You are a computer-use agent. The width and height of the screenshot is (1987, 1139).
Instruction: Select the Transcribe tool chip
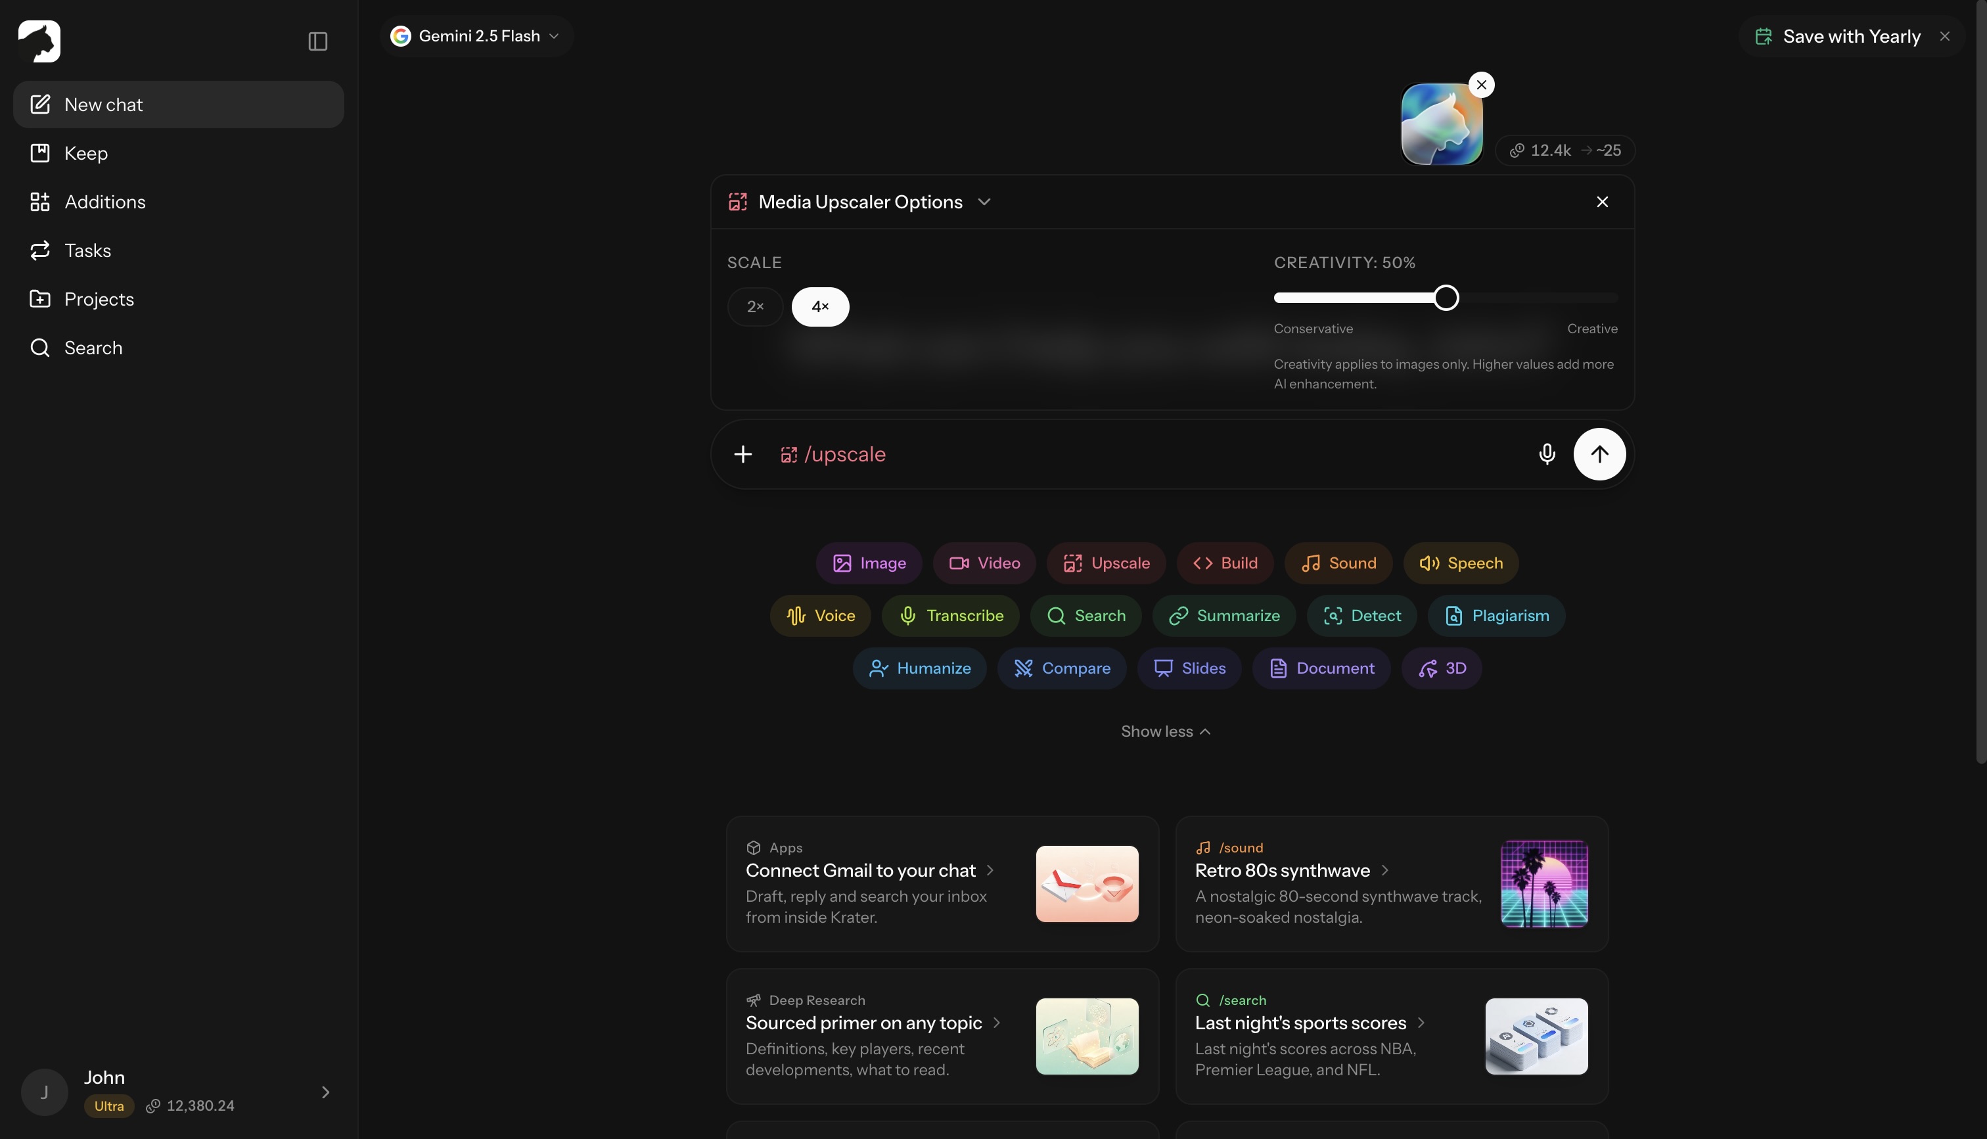950,616
